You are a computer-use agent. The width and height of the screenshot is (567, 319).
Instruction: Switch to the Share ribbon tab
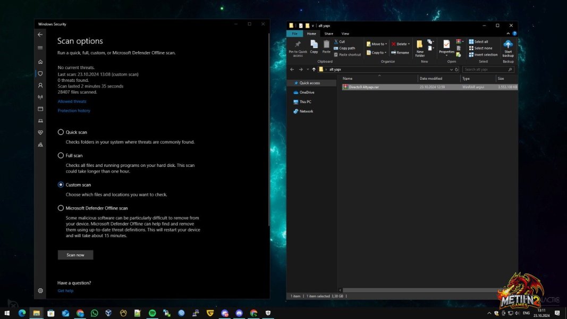point(329,33)
